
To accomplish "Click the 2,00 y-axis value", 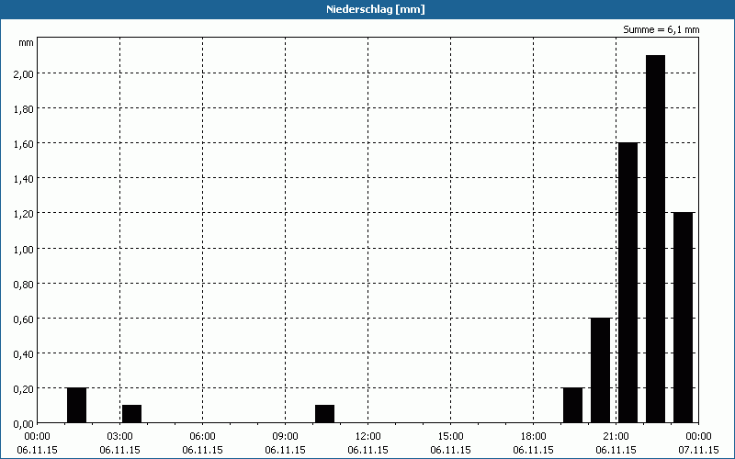I will click(x=23, y=74).
